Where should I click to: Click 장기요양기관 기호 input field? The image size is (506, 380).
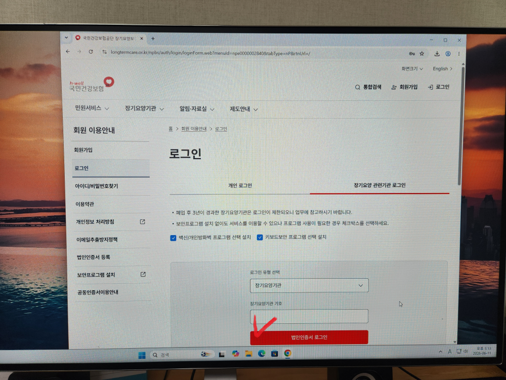coord(309,316)
